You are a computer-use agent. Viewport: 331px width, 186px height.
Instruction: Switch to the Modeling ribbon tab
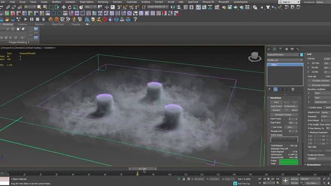coord(8,24)
